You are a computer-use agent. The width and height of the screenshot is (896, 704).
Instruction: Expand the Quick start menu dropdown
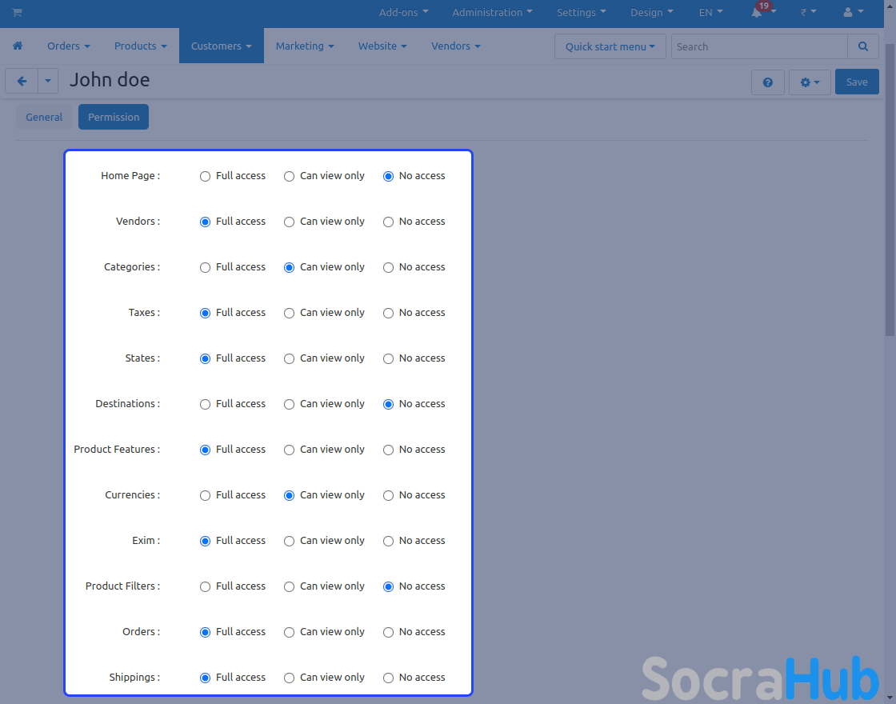coord(610,46)
